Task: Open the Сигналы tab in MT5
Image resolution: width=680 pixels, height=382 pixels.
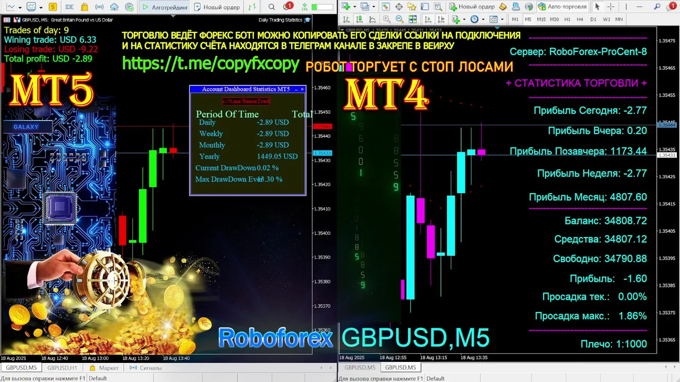Action: pos(146,368)
